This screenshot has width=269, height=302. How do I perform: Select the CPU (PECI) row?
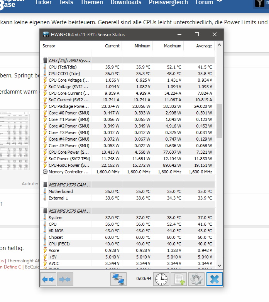[x=128, y=243]
